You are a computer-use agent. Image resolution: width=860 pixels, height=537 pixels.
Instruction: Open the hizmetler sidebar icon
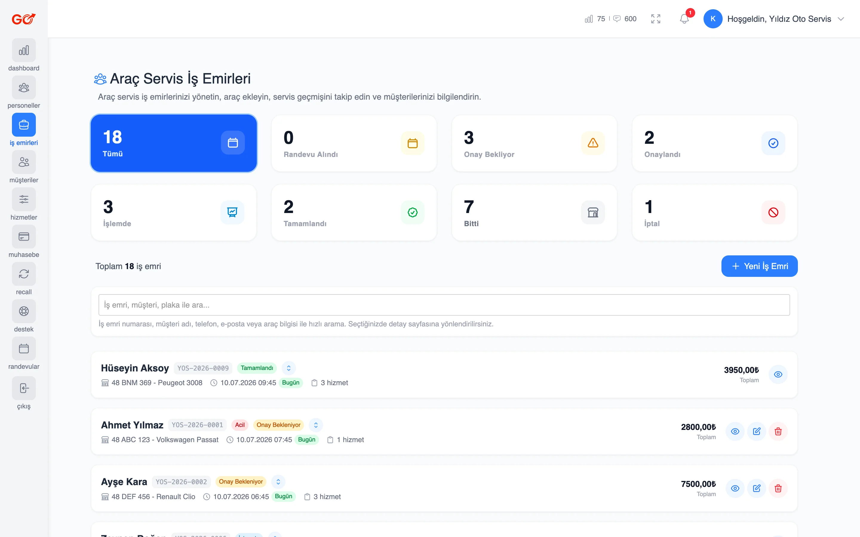pyautogui.click(x=24, y=199)
